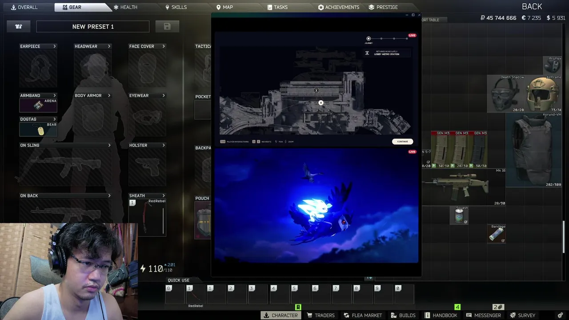
Task: Expand the Dogtag slot arrow
Action: (55, 119)
